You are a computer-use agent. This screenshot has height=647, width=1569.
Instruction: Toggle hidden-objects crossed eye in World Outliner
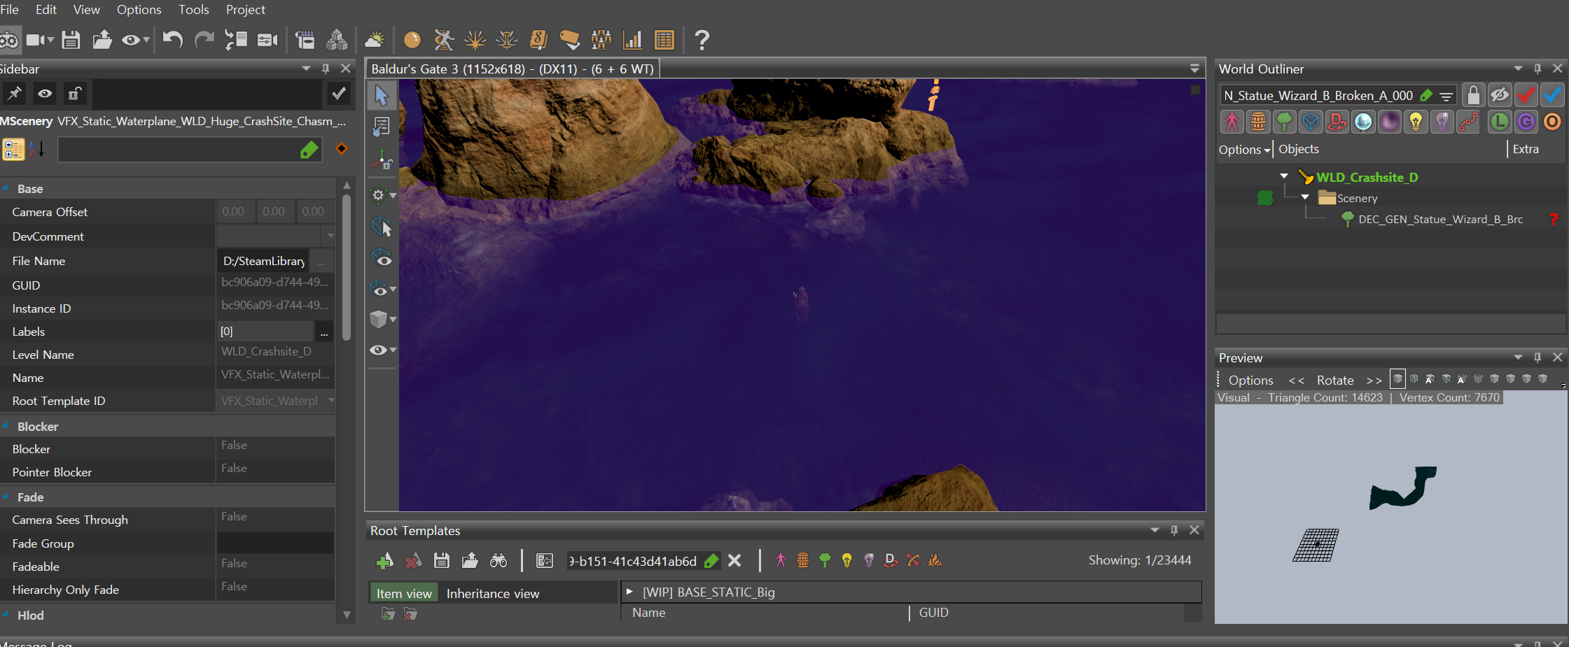pyautogui.click(x=1500, y=95)
